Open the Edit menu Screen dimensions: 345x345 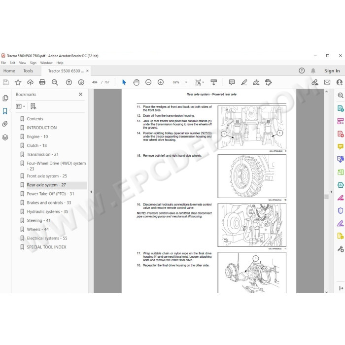point(12,63)
